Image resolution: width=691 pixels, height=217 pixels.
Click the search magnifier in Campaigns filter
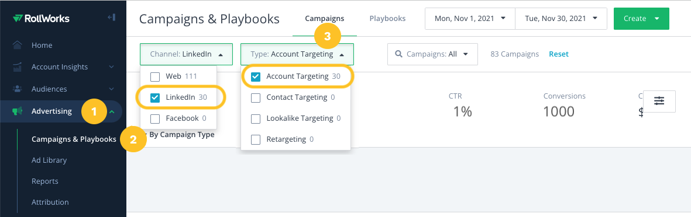pos(398,54)
